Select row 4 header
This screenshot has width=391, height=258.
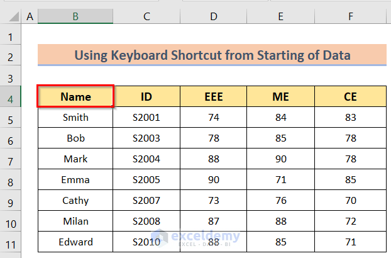[x=11, y=97]
